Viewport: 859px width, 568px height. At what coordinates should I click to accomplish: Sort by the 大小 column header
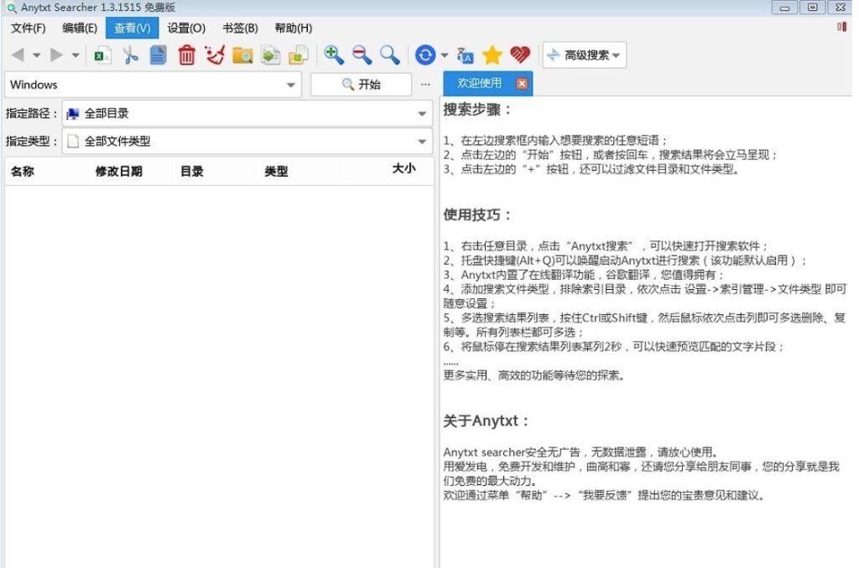tap(403, 168)
